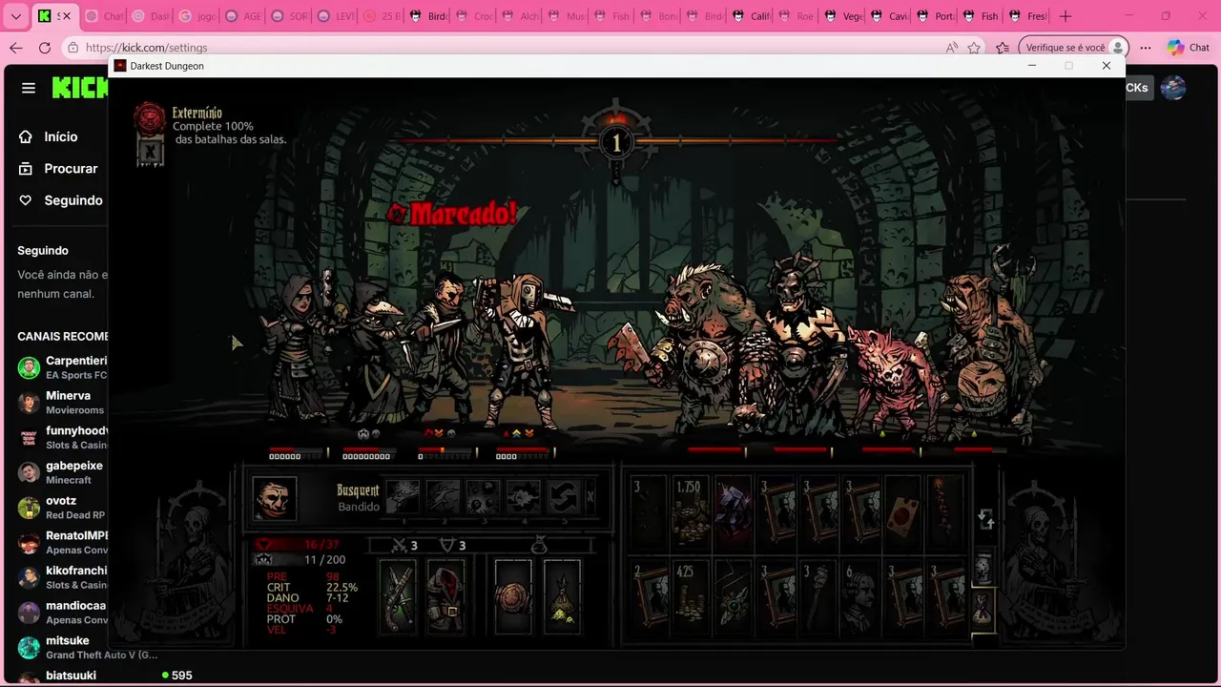Toggle the map/inventory swap arrow icon

point(986,520)
